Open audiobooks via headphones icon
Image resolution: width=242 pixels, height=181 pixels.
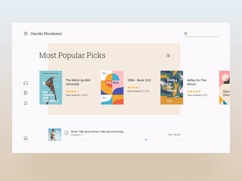(x=26, y=83)
